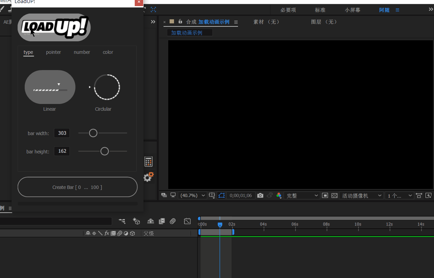
Task: Click work area end handle
Action: 233,232
